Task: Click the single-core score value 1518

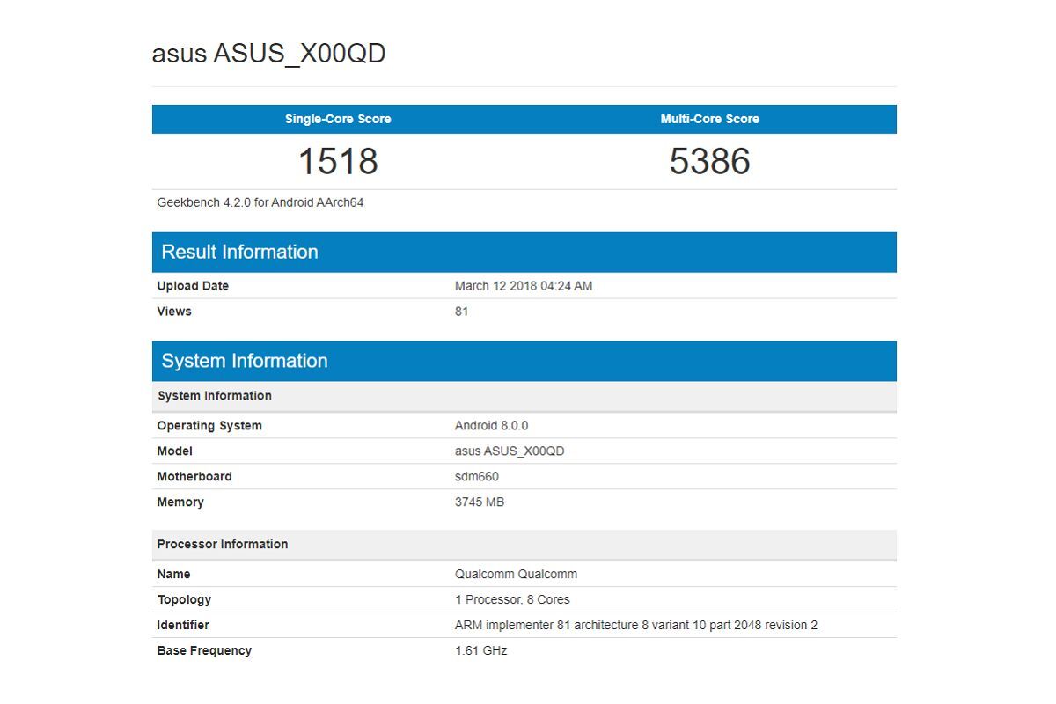Action: pos(339,161)
